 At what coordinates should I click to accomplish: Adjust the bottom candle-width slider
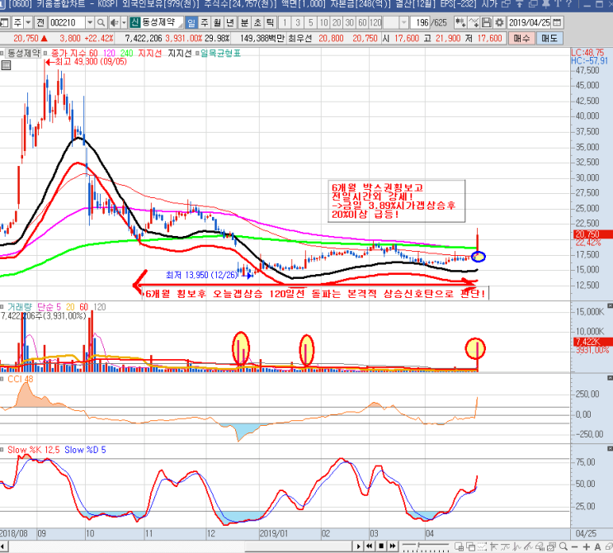pos(426,546)
